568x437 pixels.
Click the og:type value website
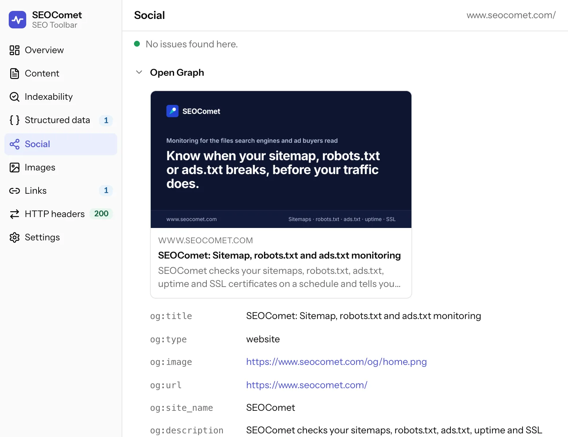tap(263, 339)
